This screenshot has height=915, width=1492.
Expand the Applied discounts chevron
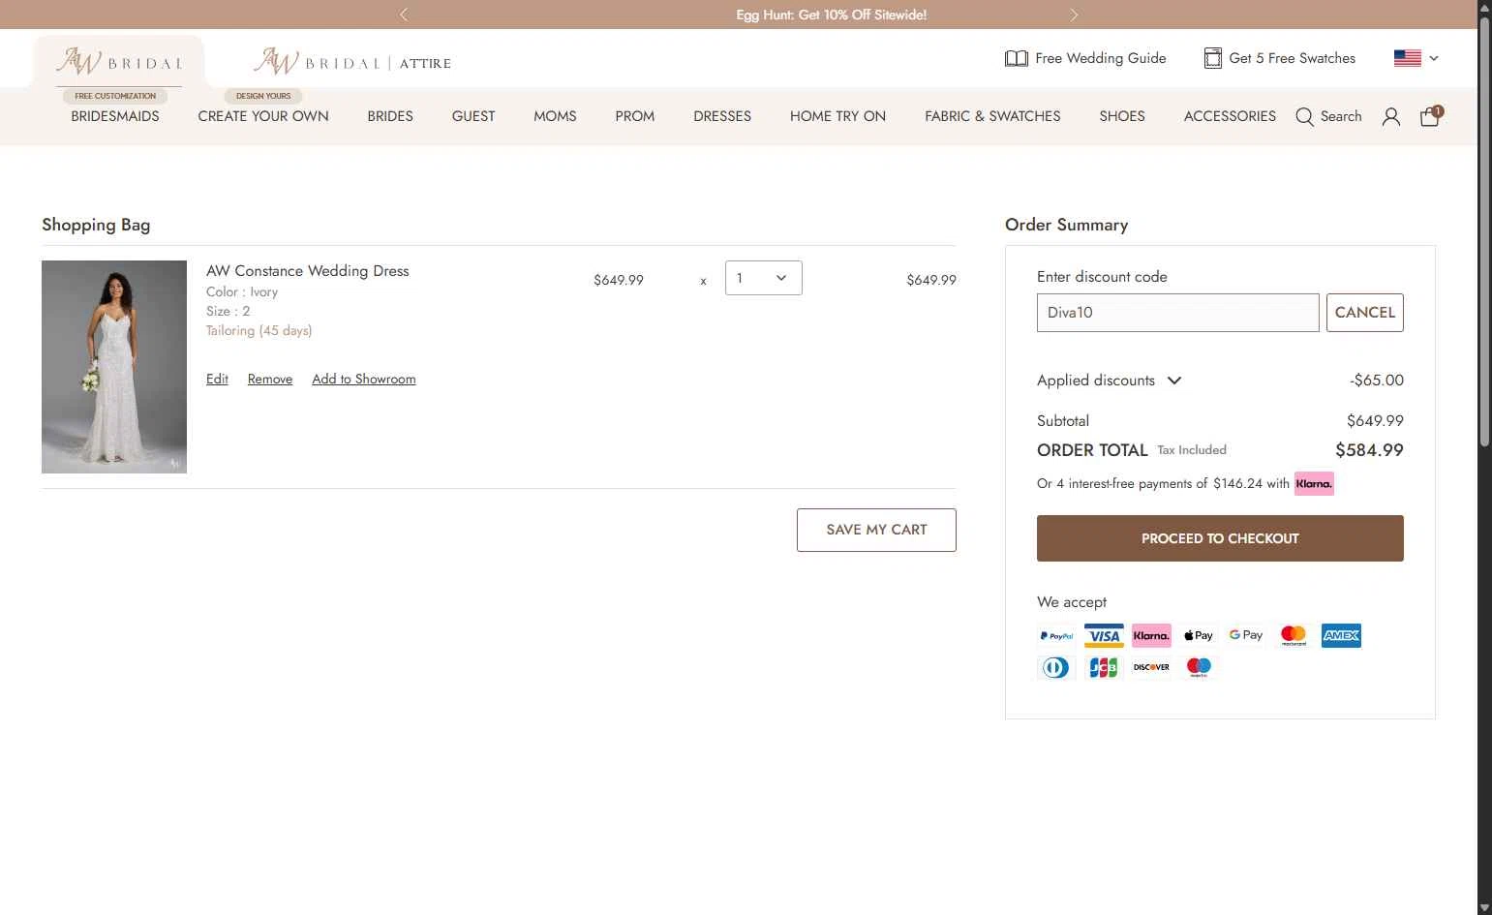point(1174,381)
